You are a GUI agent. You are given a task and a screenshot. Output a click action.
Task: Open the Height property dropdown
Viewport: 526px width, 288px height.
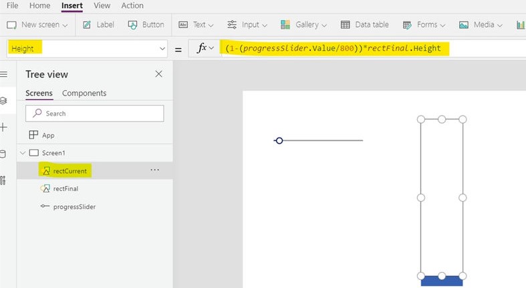[162, 49]
